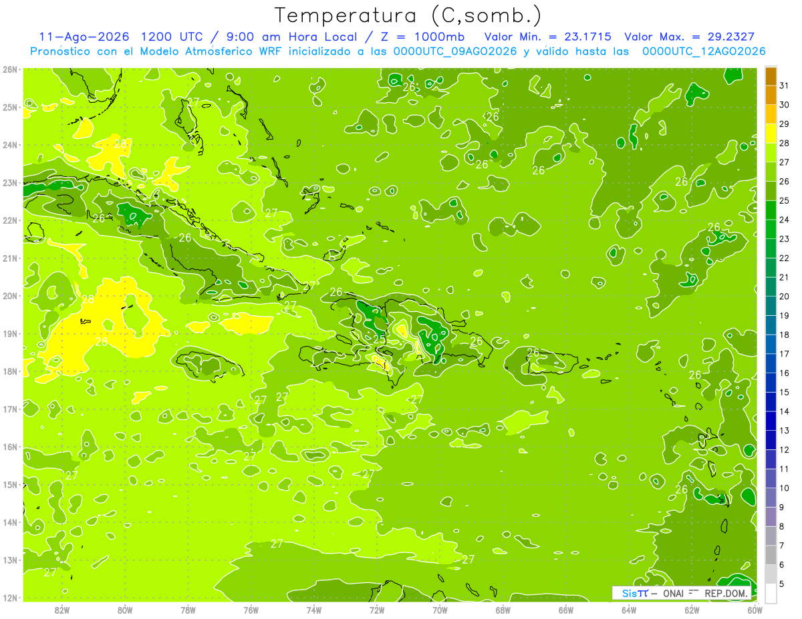Viewport: 802px width, 619px height.
Task: Click the '74W' longitude axis label
Action: 314,609
